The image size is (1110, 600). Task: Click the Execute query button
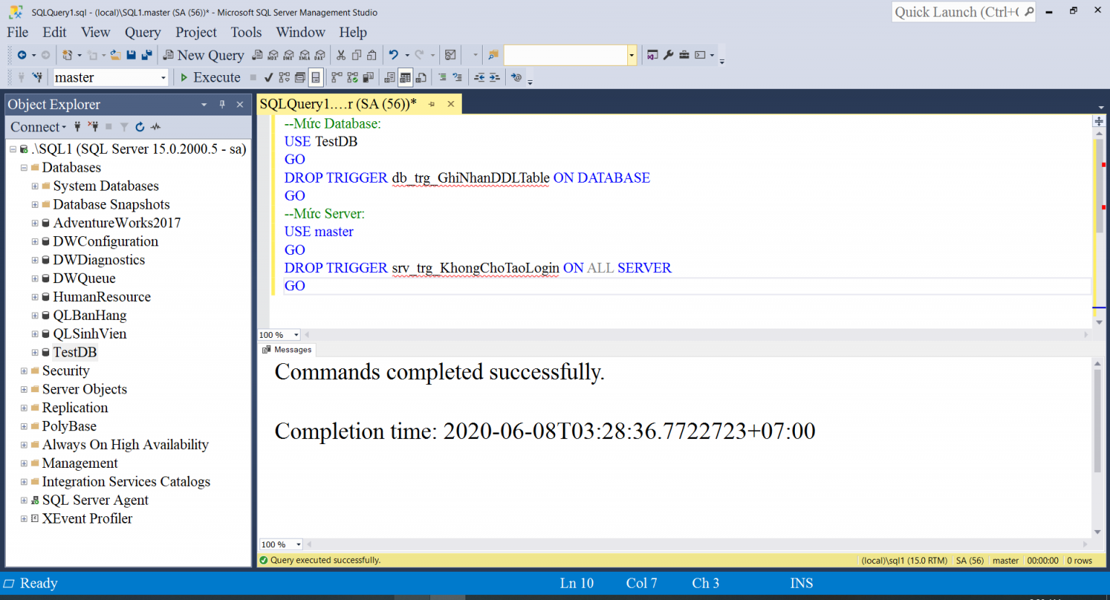coord(210,77)
